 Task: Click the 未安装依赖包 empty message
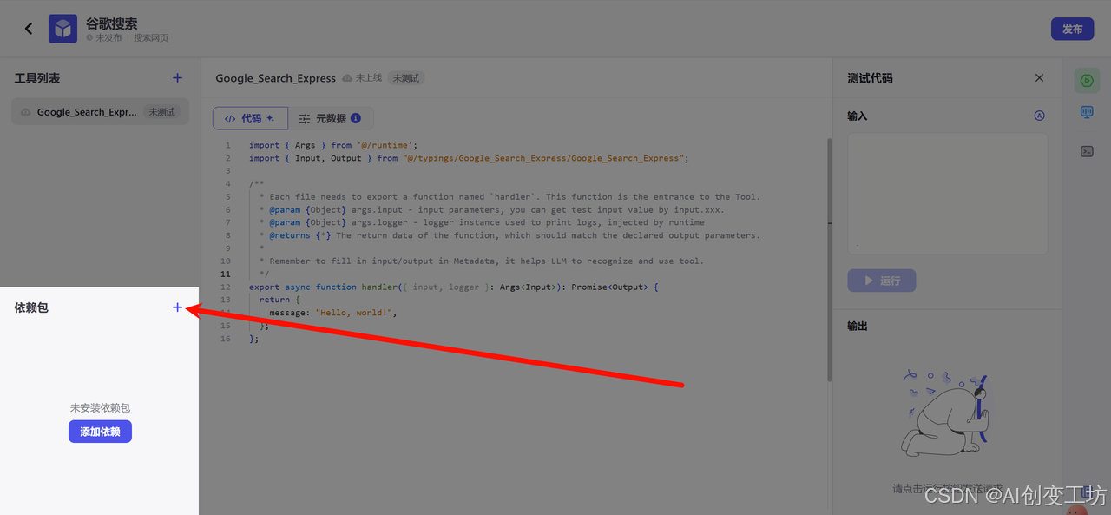[x=100, y=407]
